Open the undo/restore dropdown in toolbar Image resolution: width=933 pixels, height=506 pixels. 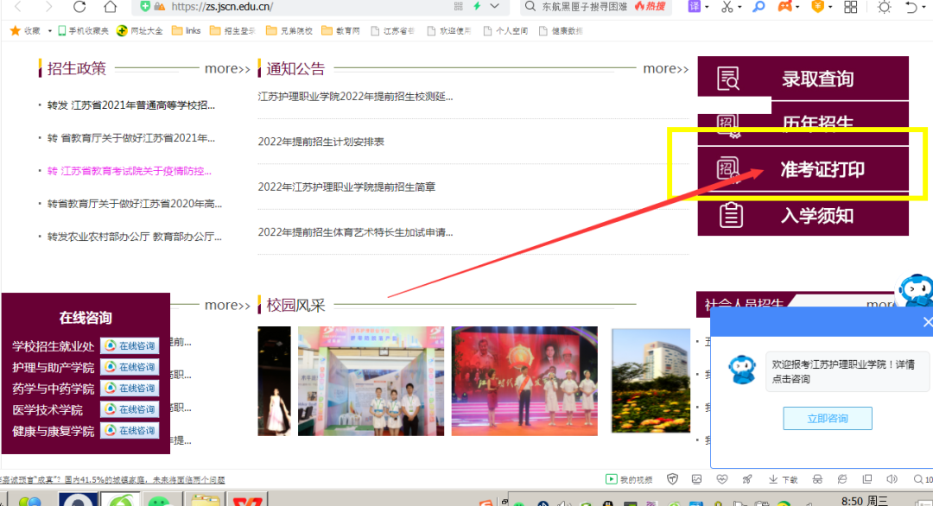tap(923, 7)
